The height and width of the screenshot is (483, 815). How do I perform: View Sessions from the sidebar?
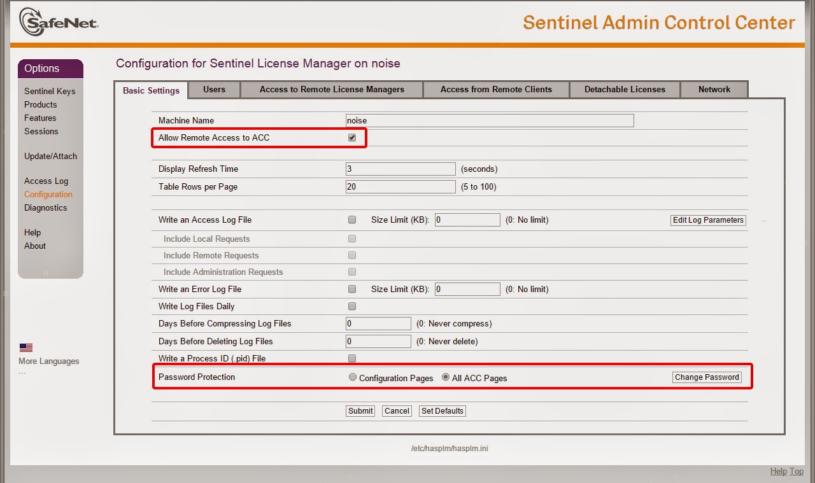coord(41,131)
